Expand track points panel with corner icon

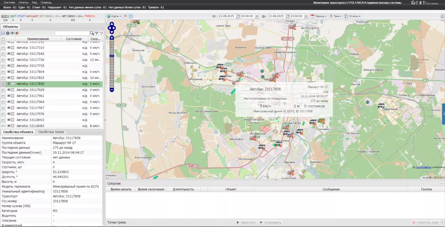[x=442, y=222]
